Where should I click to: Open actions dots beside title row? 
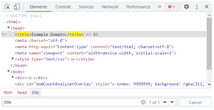pos(4,34)
